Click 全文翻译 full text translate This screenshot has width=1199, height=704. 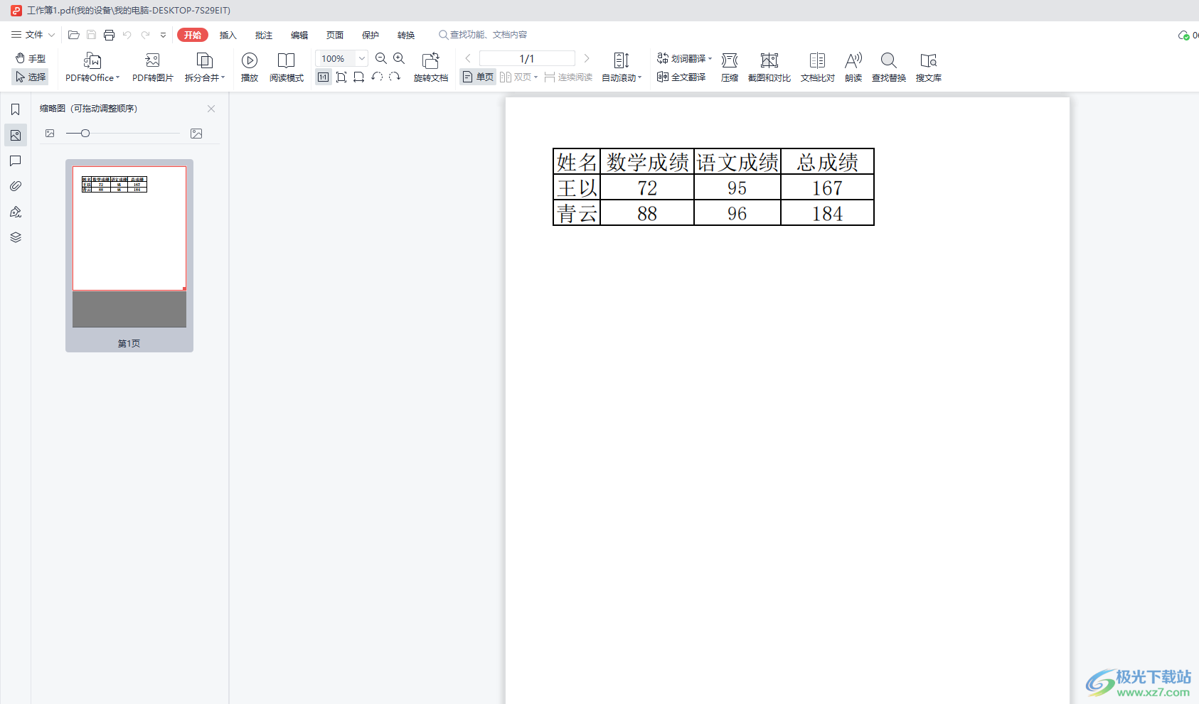(681, 77)
